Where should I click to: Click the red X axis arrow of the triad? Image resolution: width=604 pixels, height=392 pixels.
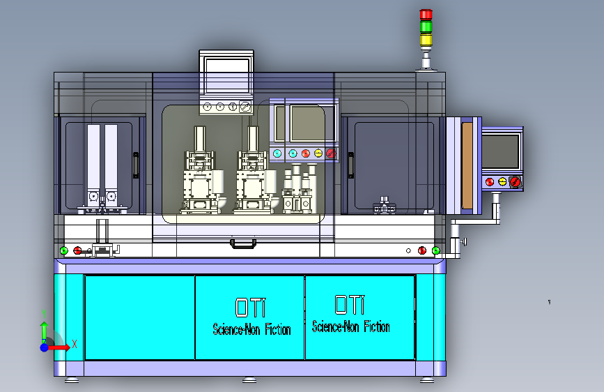(x=59, y=347)
